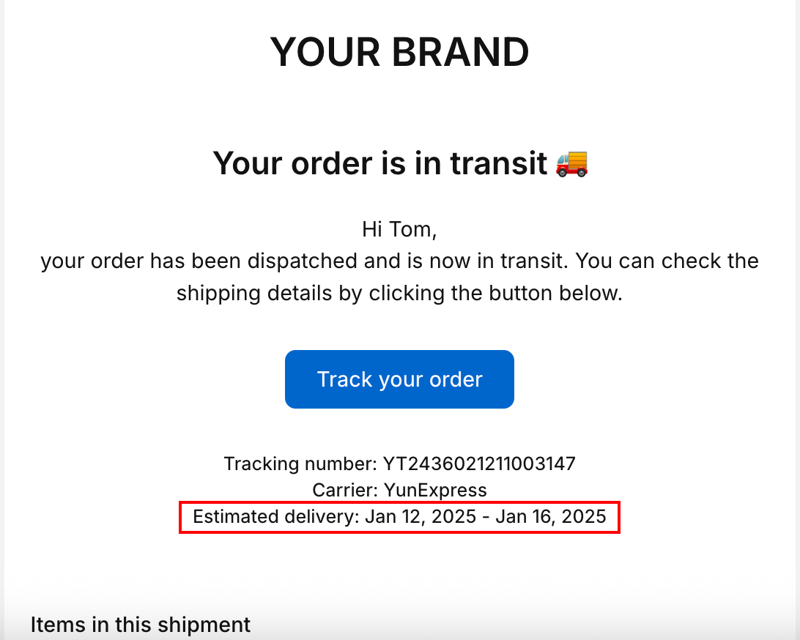Click 'clicking the button below' text
Image resolution: width=800 pixels, height=640 pixels.
point(495,293)
